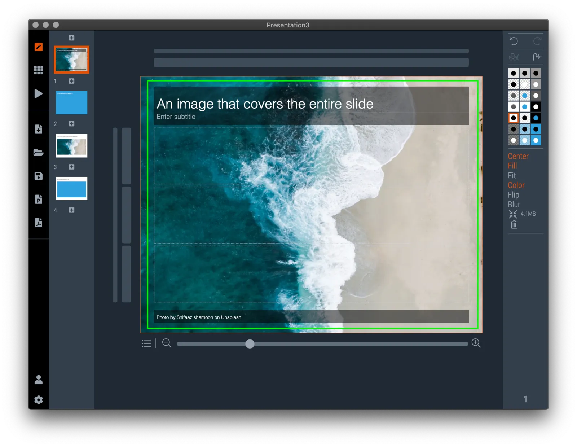577x447 pixels.
Task: Add a slide after slide 4
Action: [72, 210]
